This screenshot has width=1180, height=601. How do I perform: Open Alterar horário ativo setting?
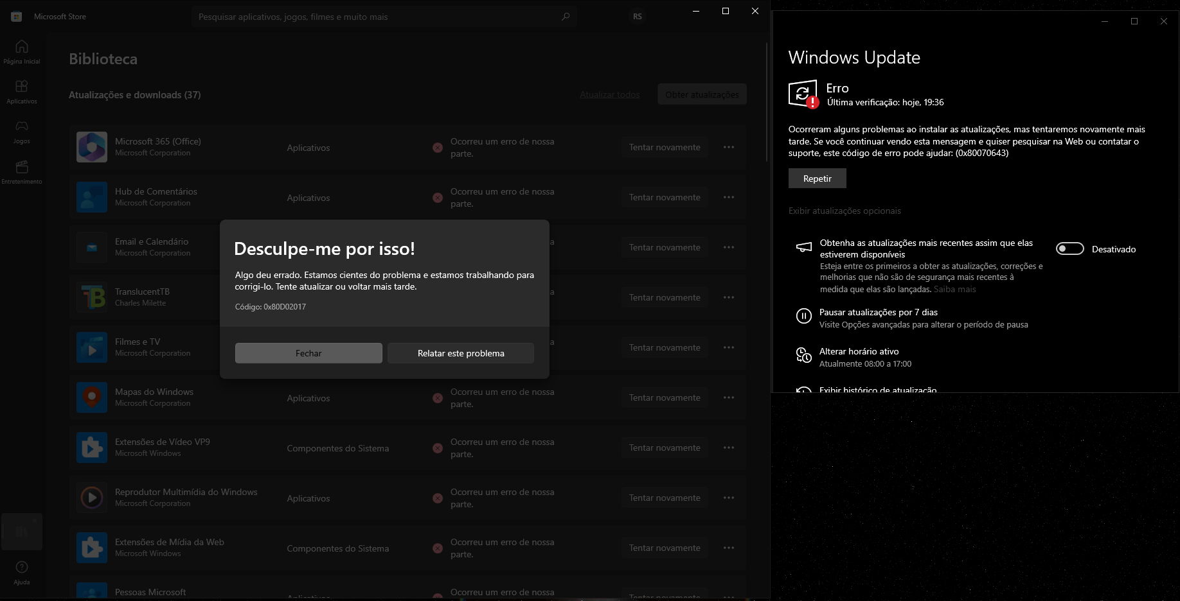[x=859, y=351]
